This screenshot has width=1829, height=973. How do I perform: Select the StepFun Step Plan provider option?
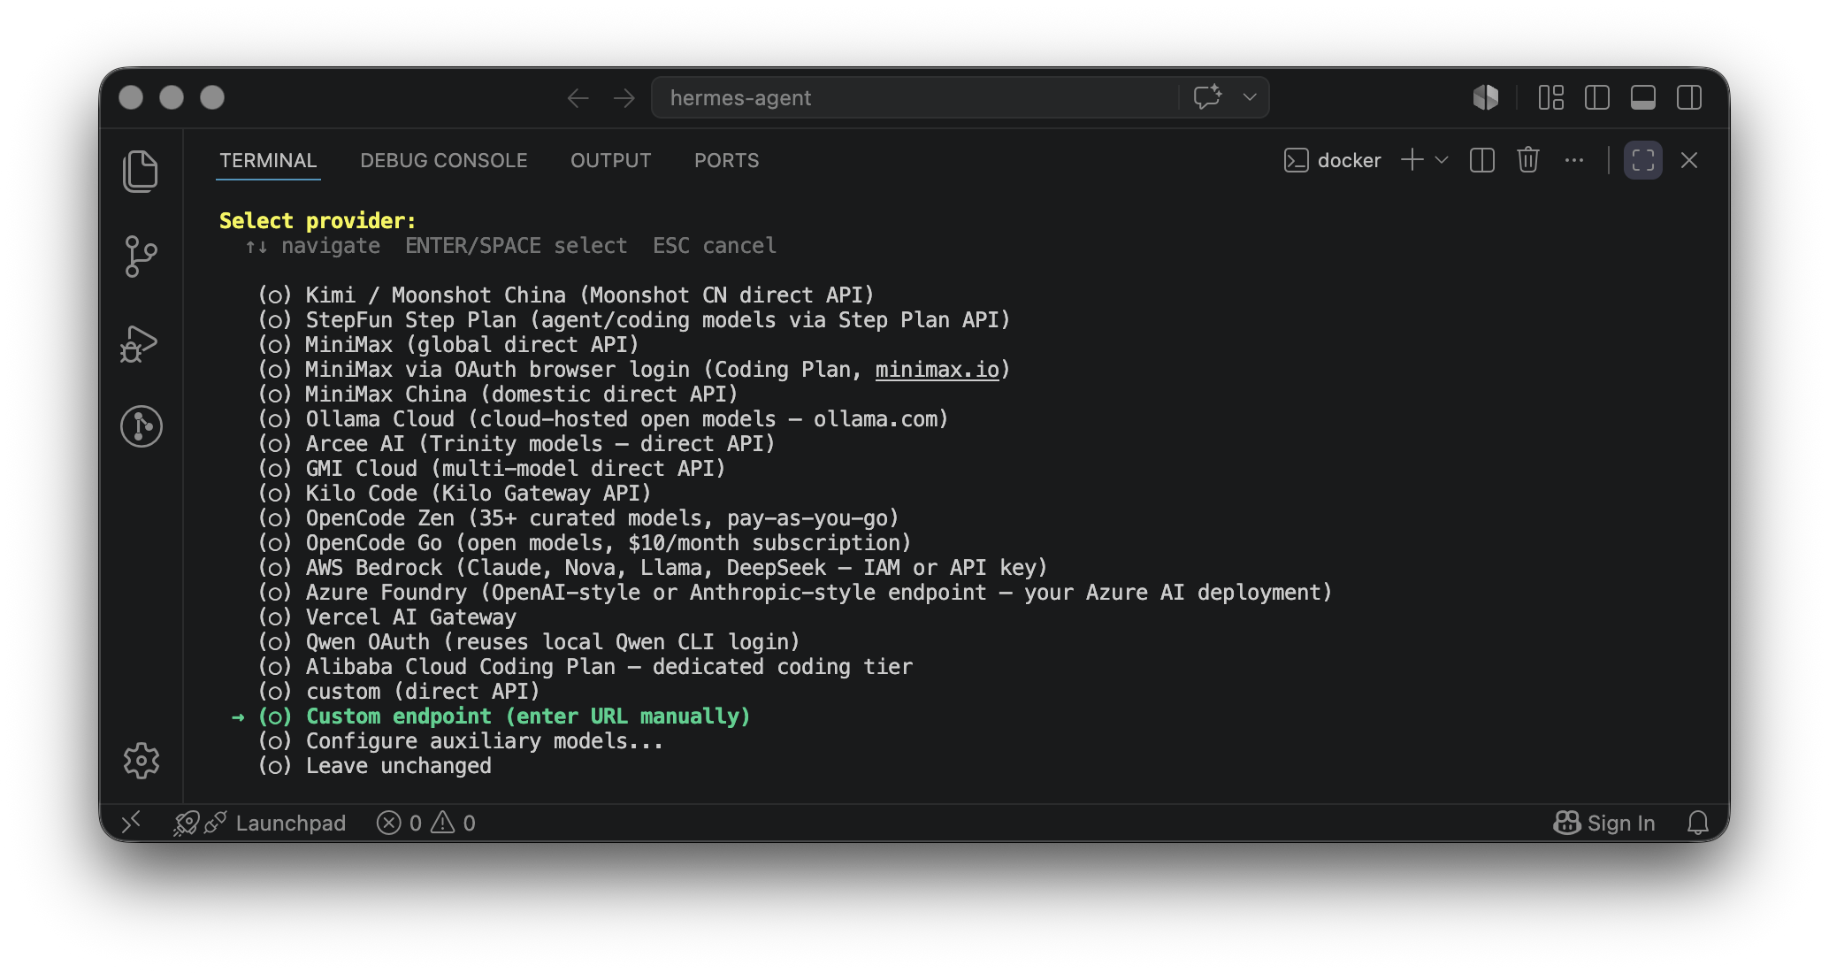(x=634, y=320)
